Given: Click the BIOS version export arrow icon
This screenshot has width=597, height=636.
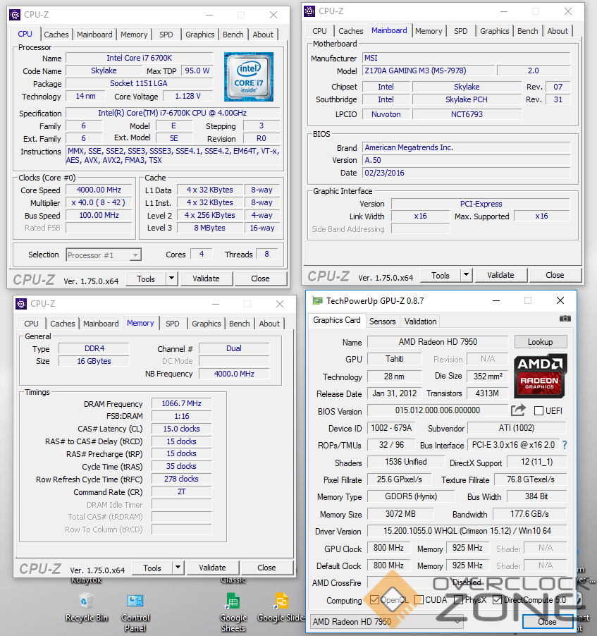Looking at the screenshot, I should tap(518, 410).
